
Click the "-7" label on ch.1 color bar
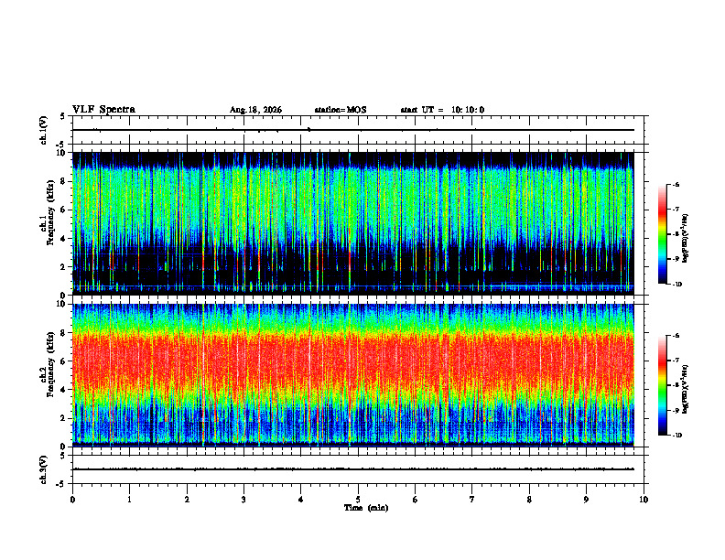tap(676, 210)
